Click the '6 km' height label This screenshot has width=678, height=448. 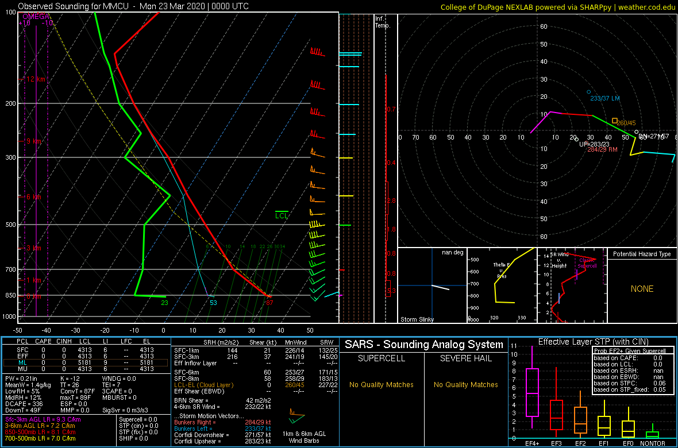pyautogui.click(x=34, y=197)
